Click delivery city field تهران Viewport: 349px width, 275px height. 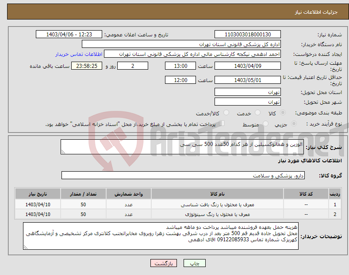[x=248, y=102]
